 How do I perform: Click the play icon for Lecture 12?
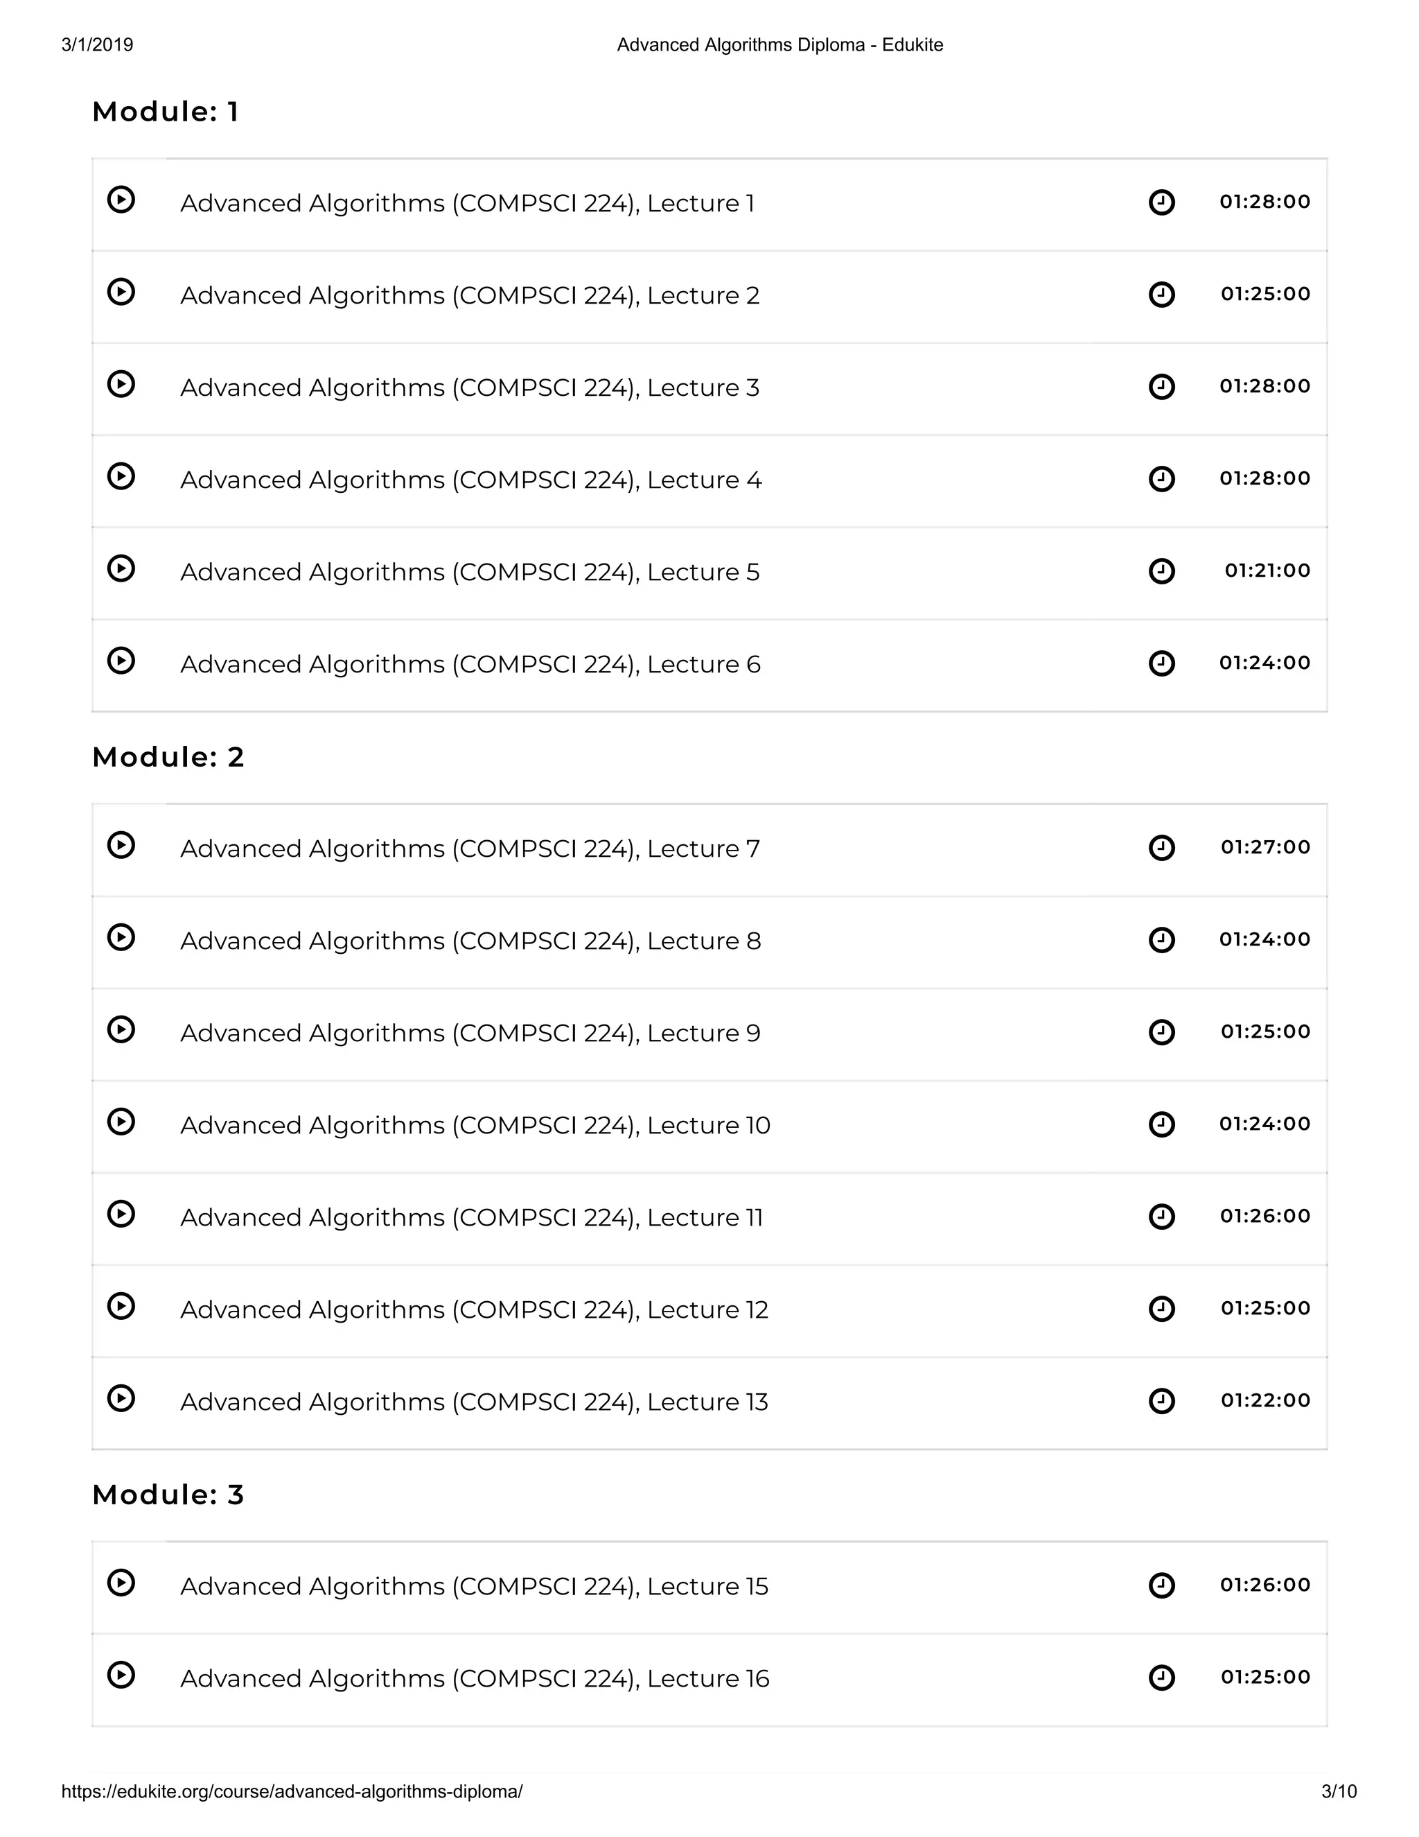[x=121, y=1306]
